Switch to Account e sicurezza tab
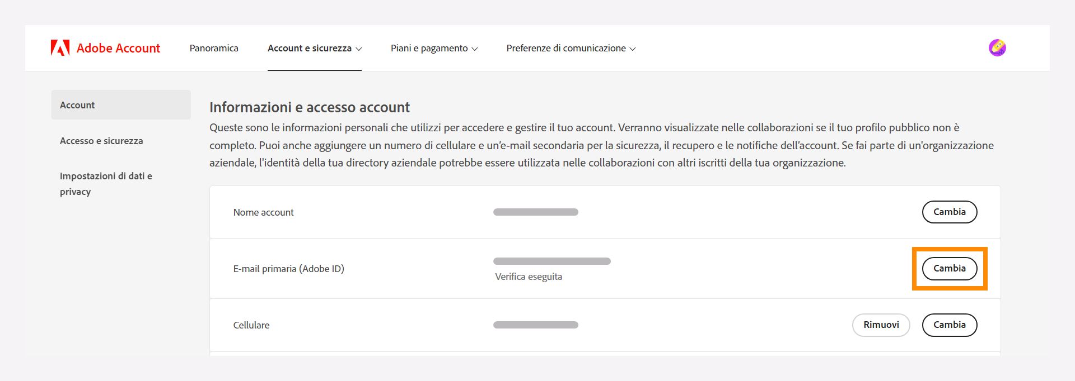 click(x=309, y=48)
